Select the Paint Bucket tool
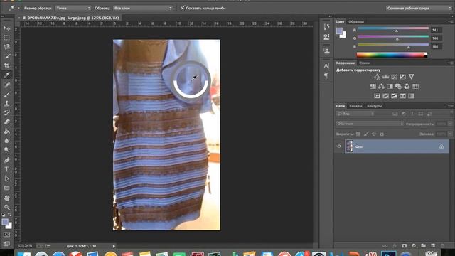Screen dimensions: 455x256 coord(6,131)
